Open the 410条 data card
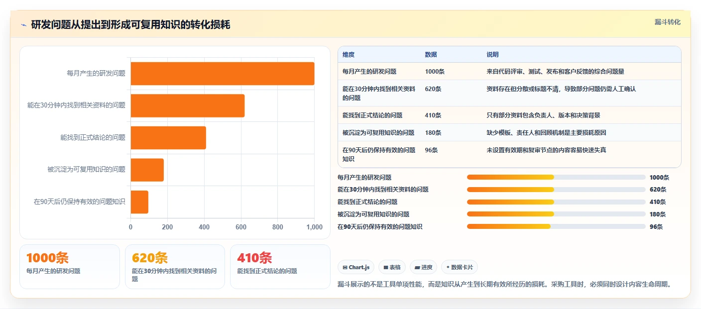The width and height of the screenshot is (701, 309). (280, 266)
